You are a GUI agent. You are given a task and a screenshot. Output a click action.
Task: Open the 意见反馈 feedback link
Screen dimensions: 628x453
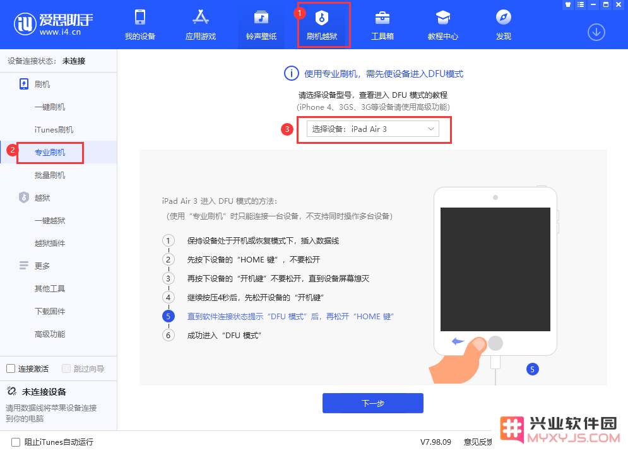point(478,442)
